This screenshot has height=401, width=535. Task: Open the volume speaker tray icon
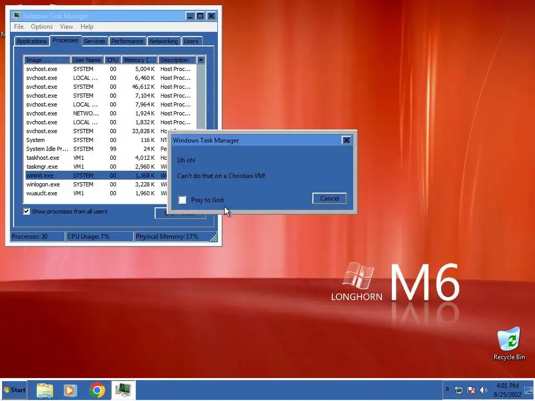pyautogui.click(x=483, y=390)
